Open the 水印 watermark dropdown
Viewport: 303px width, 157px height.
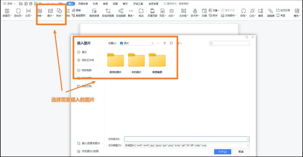point(172,13)
